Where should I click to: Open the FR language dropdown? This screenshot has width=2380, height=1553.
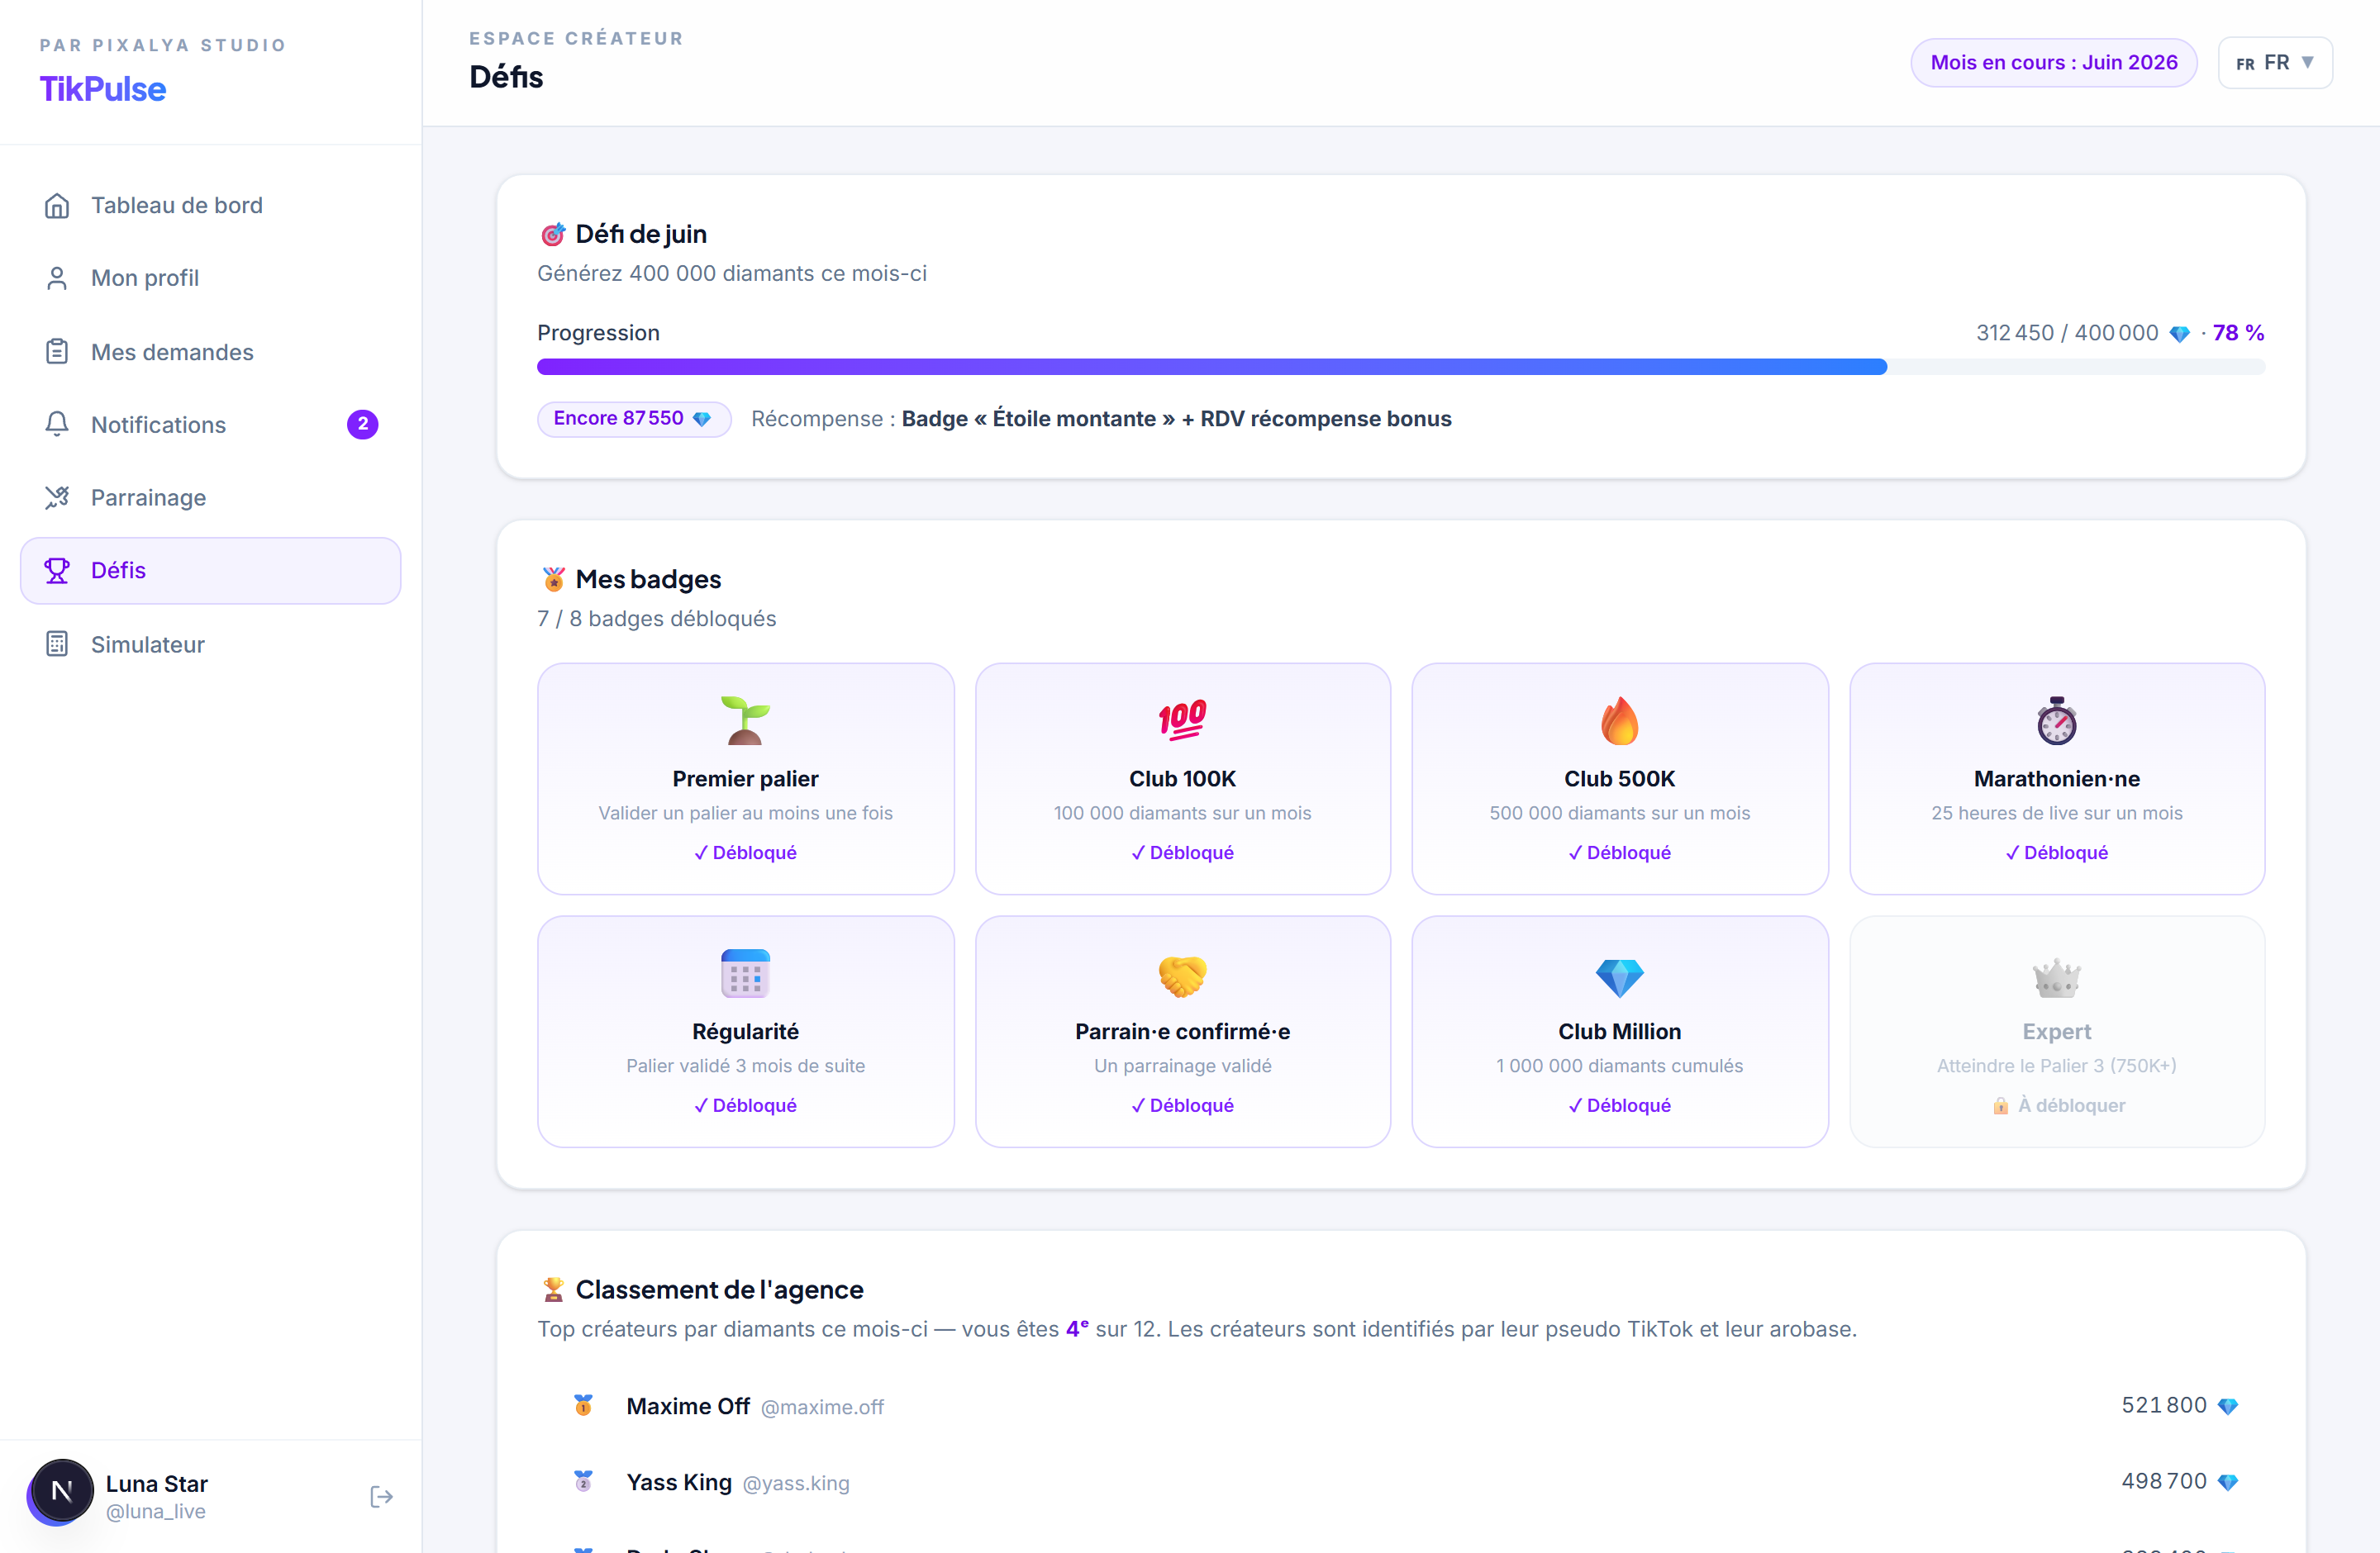pos(2275,63)
